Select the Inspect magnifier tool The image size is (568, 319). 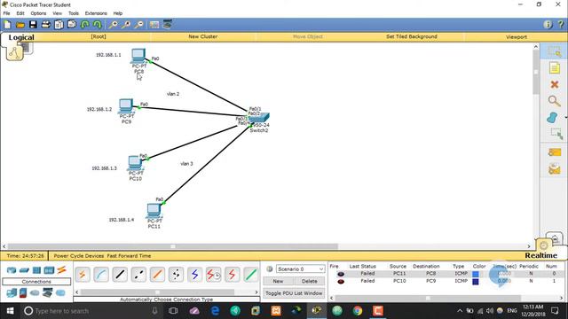click(554, 101)
